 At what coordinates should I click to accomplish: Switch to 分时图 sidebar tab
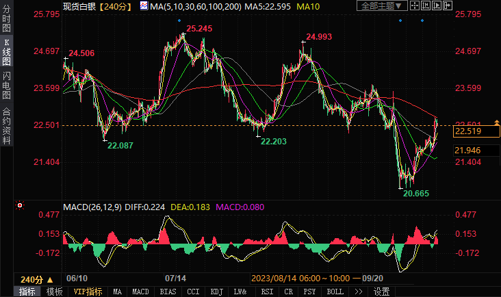[6, 18]
